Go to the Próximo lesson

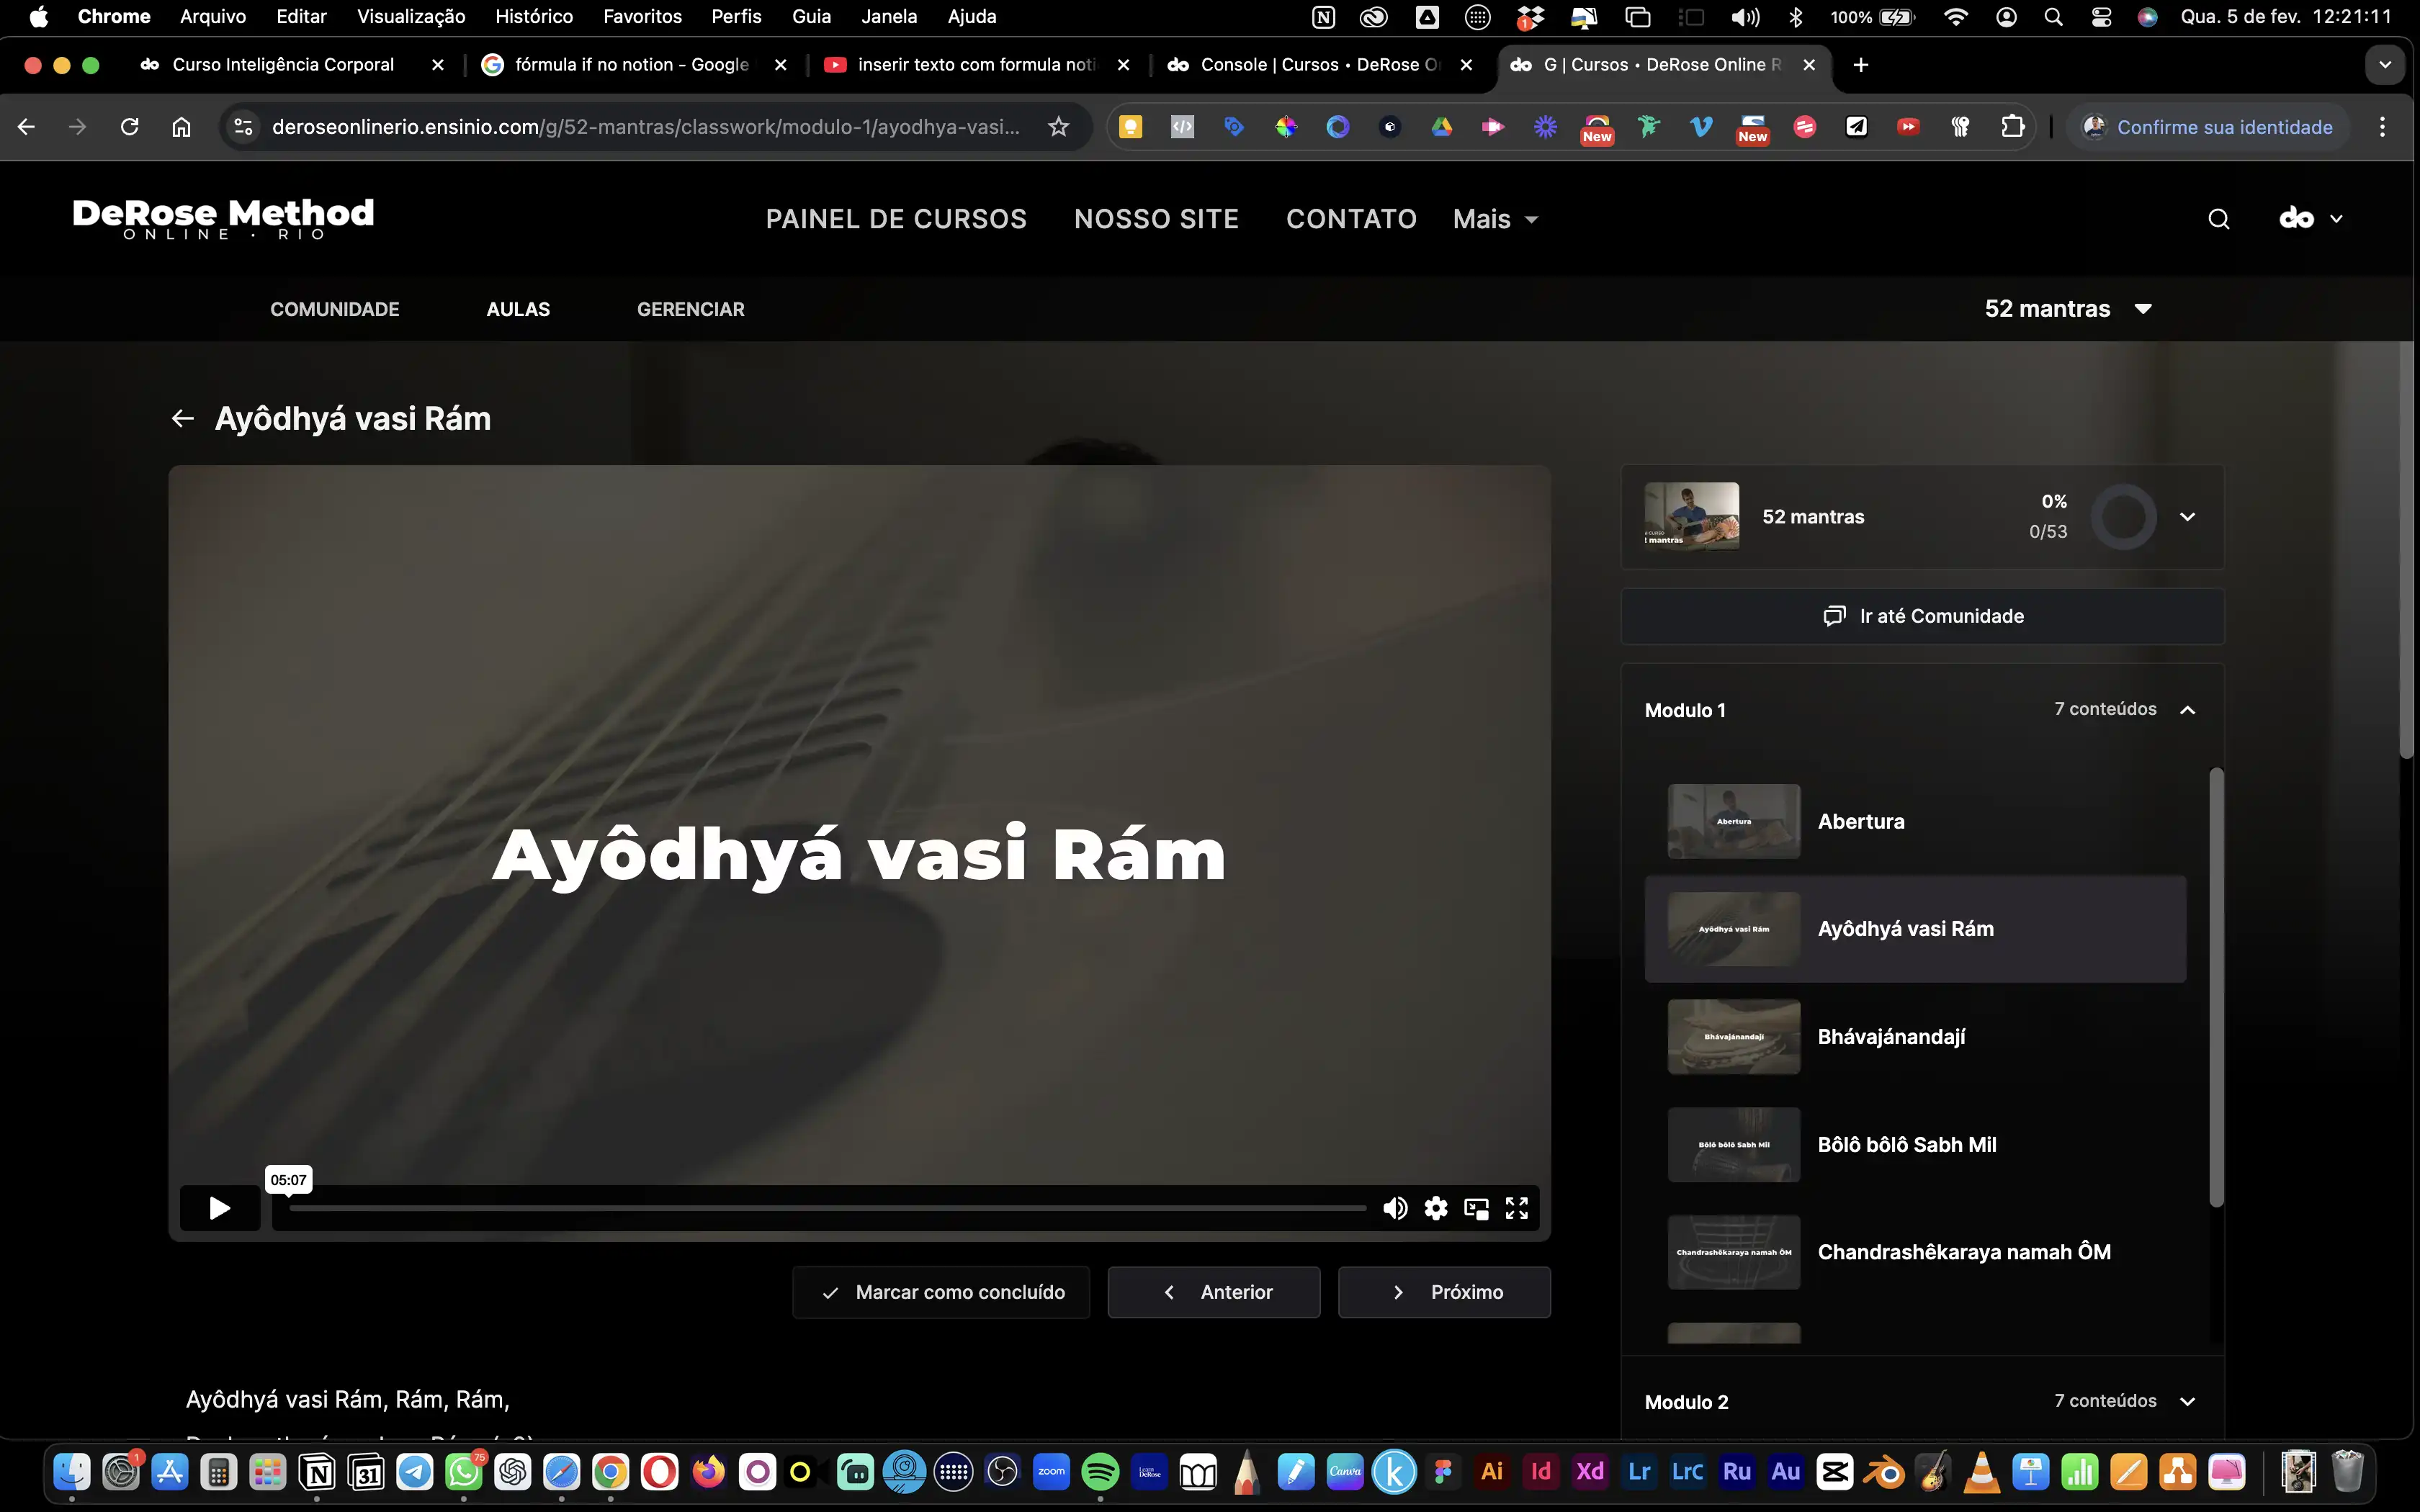click(x=1444, y=1292)
